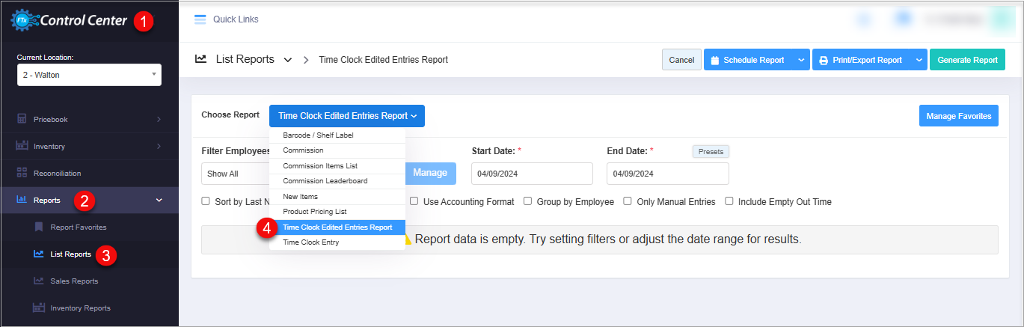Click the Inventory Reports icon
Image resolution: width=1024 pixels, height=327 pixels.
click(x=38, y=308)
